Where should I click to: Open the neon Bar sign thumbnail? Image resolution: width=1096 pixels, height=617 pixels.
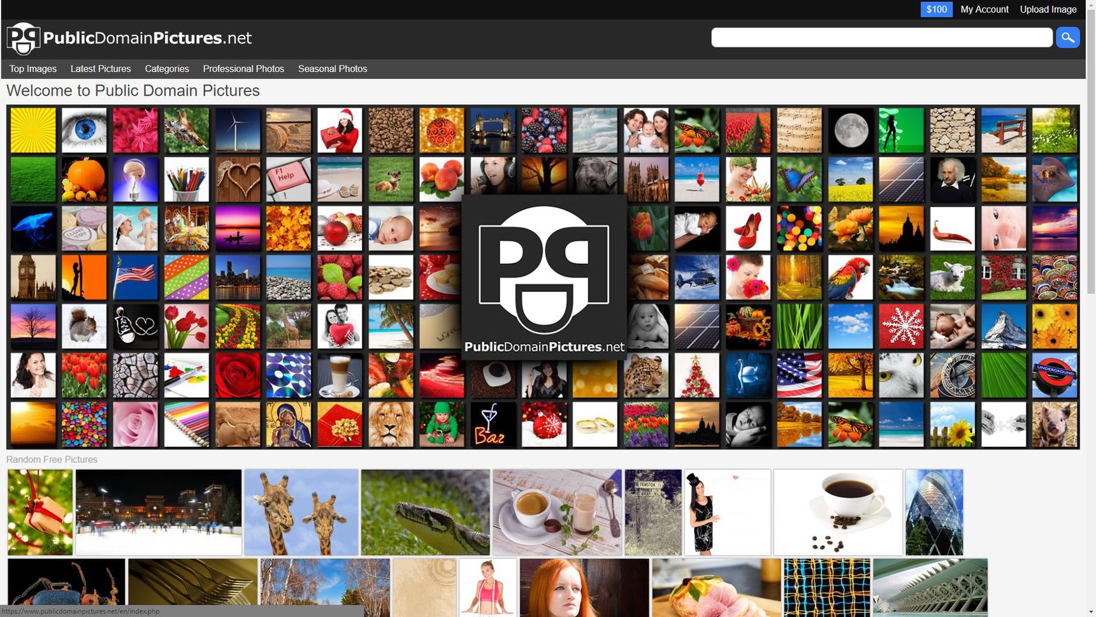coord(493,425)
